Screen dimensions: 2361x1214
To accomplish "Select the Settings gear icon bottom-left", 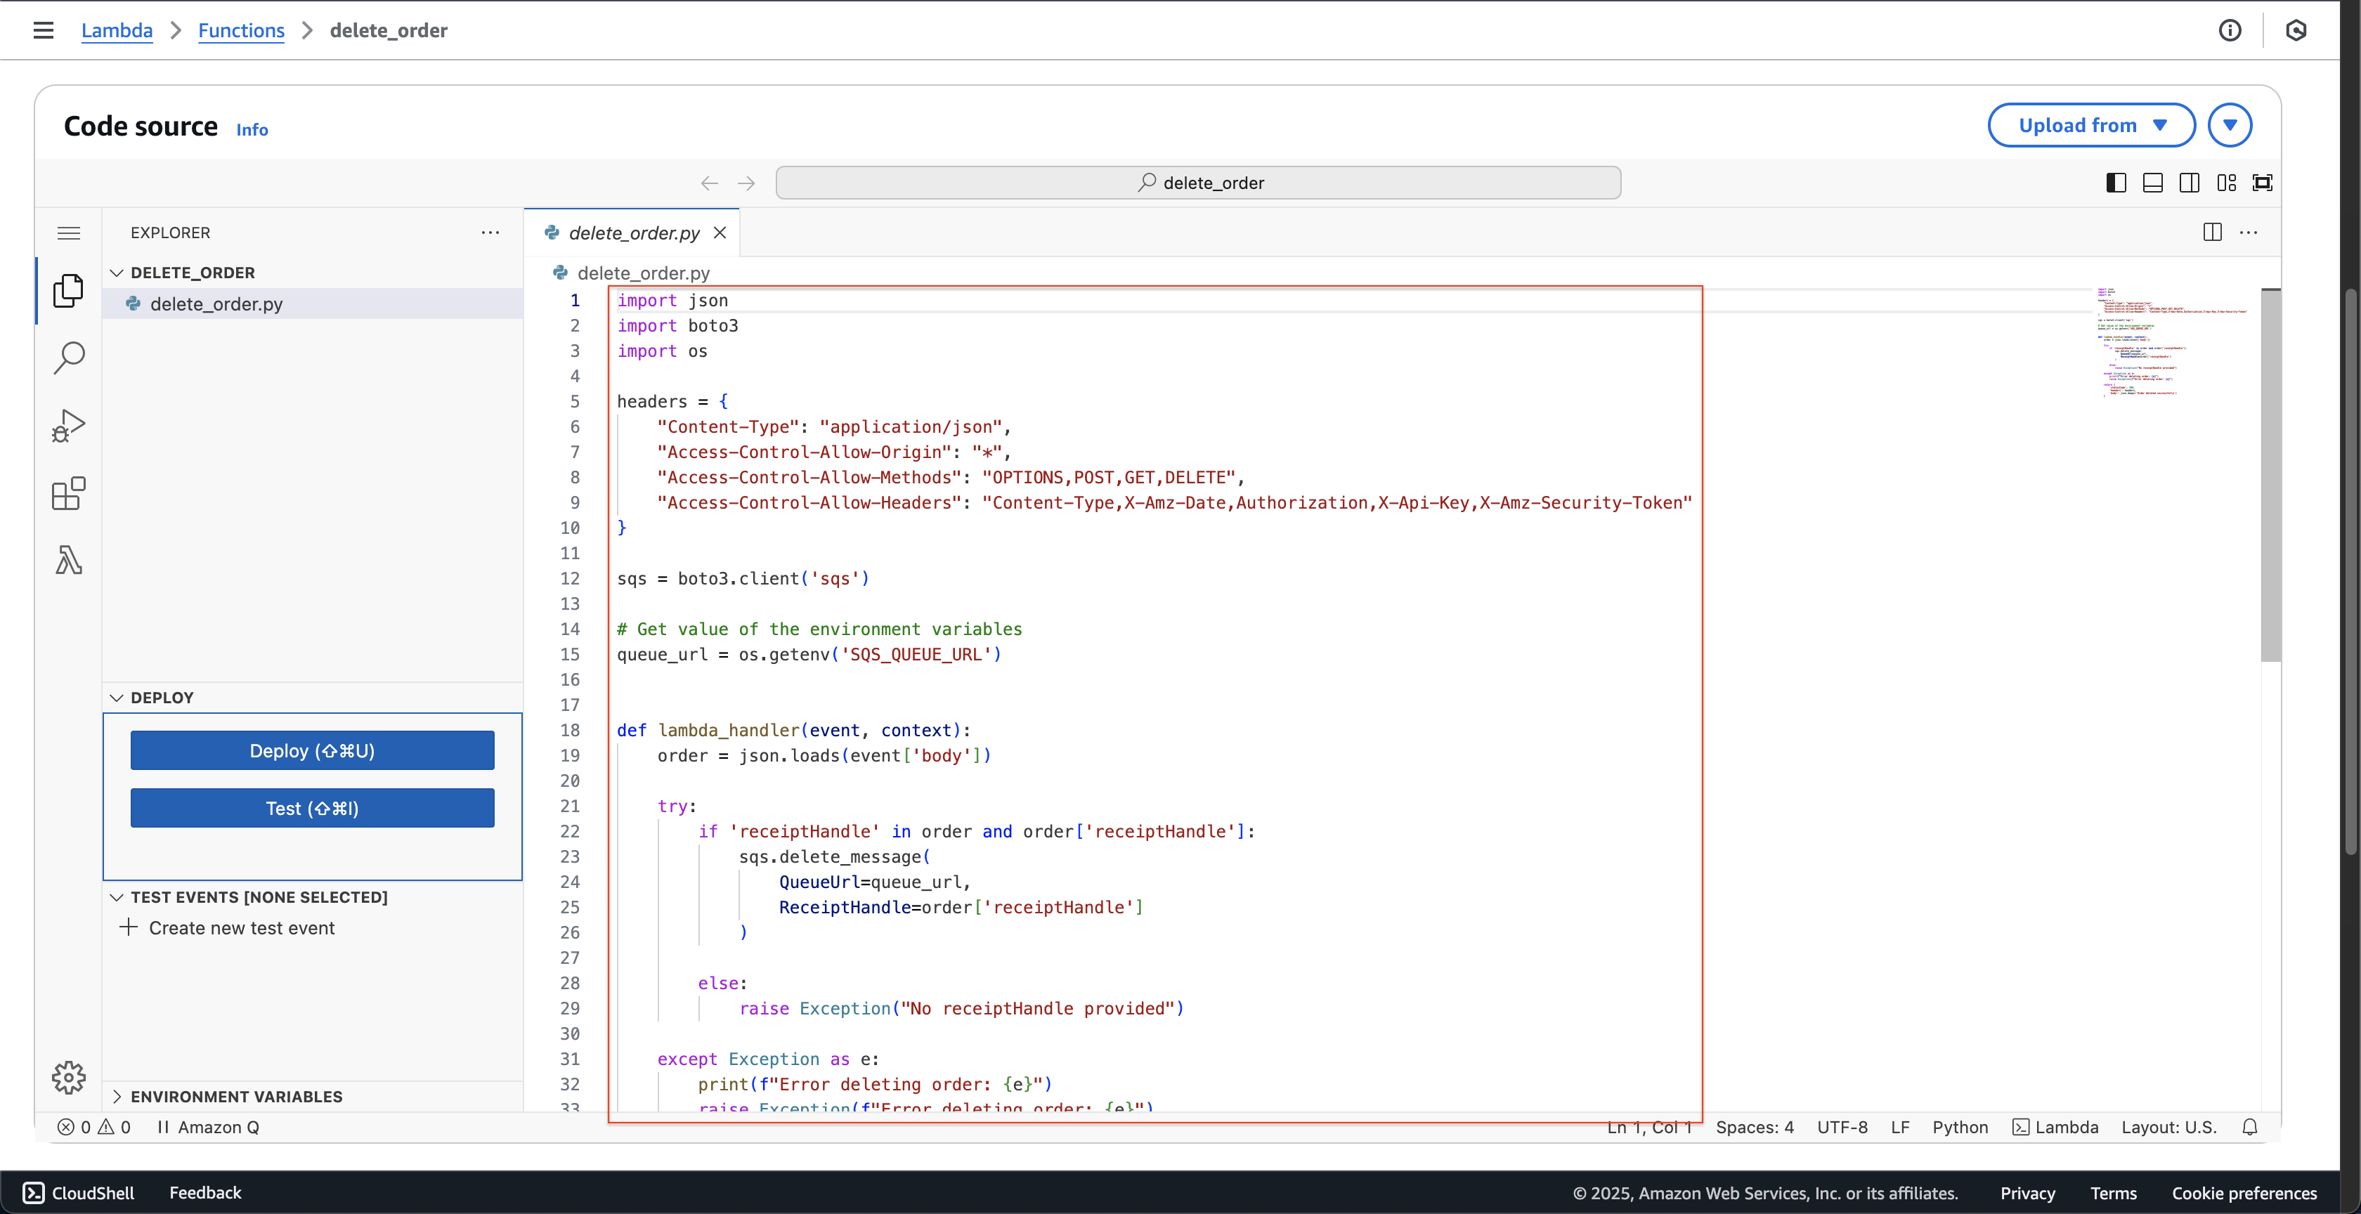I will click(x=70, y=1076).
